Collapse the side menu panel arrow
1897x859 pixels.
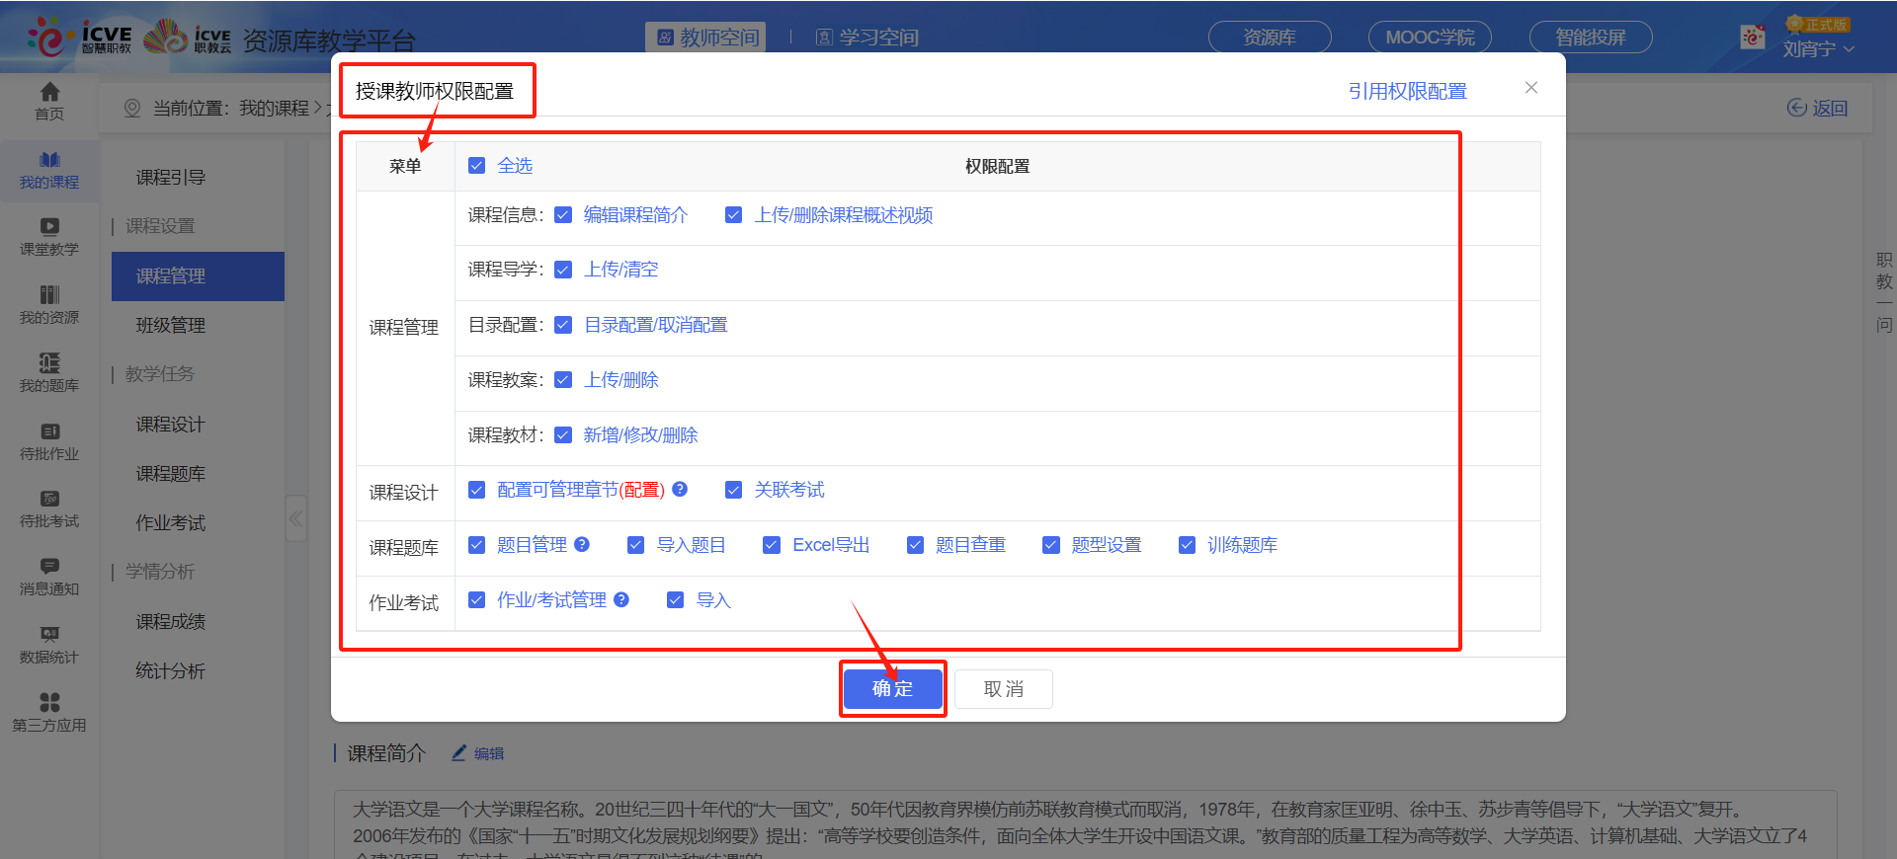295,518
